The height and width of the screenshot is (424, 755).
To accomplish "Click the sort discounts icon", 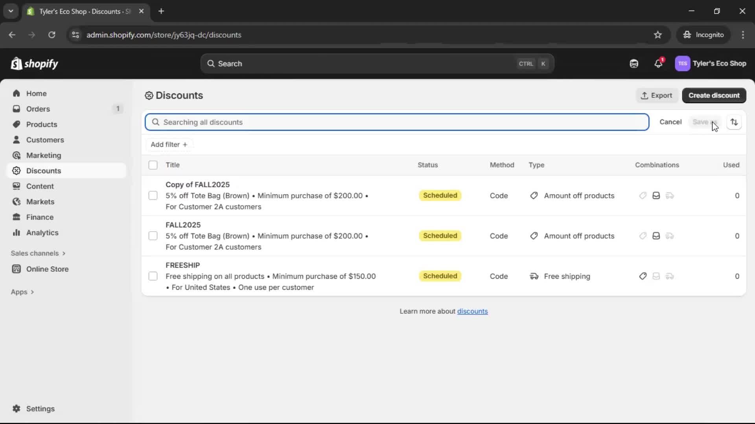I will pos(734,122).
